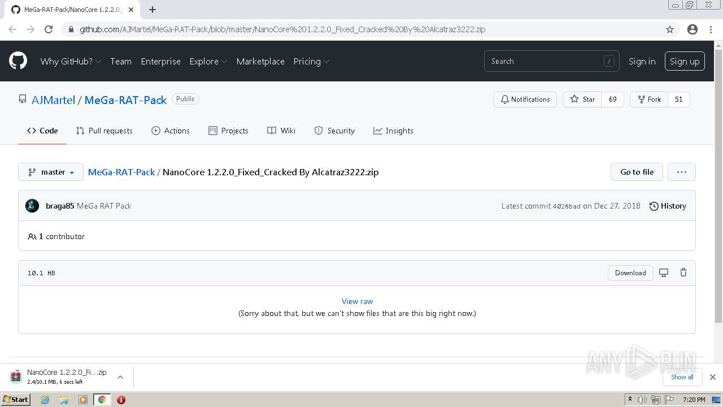Image resolution: width=723 pixels, height=407 pixels.
Task: Close the downloads bar
Action: point(713,377)
